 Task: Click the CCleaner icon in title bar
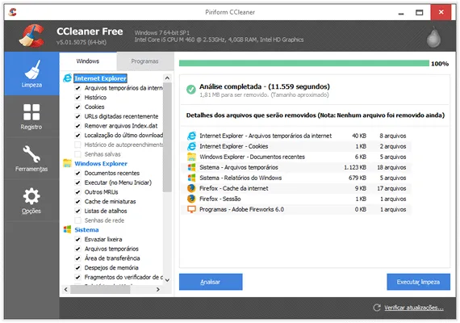pyautogui.click(x=13, y=12)
